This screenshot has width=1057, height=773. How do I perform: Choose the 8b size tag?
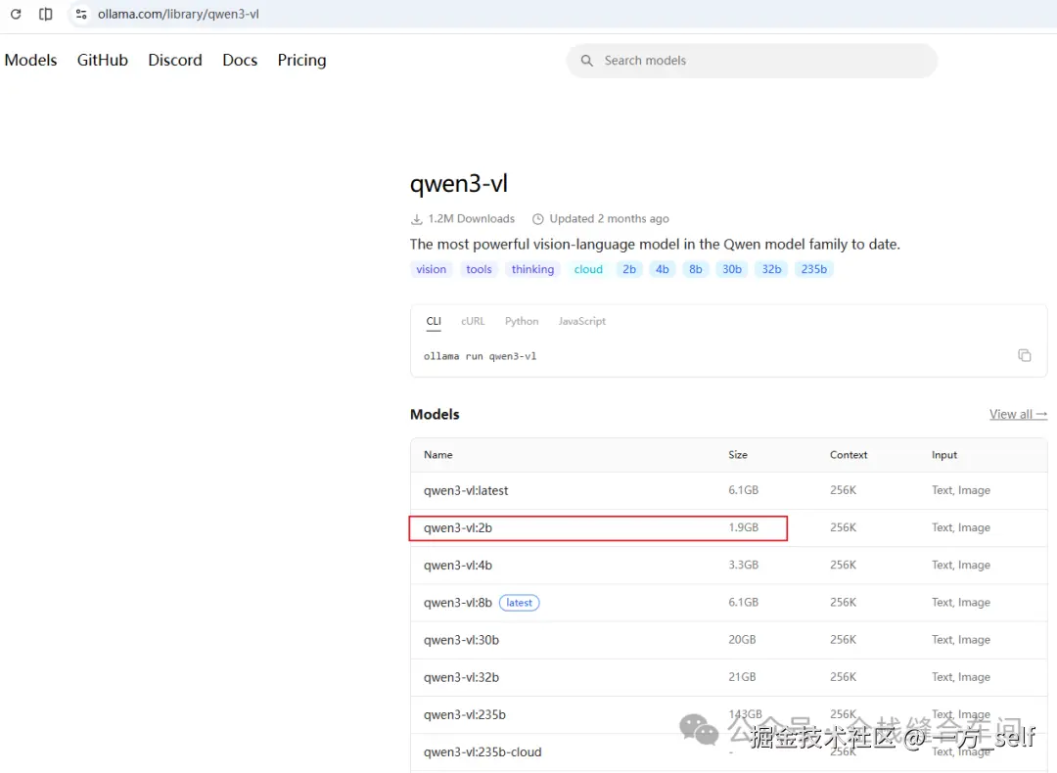(696, 269)
